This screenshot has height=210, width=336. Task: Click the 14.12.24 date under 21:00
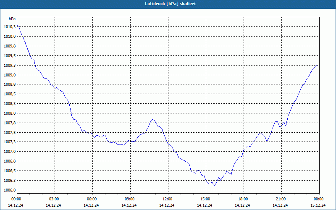tap(280, 205)
